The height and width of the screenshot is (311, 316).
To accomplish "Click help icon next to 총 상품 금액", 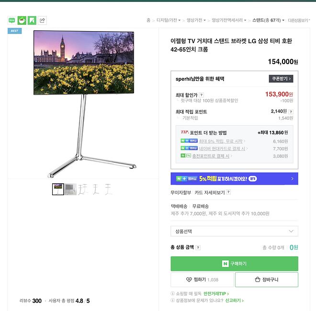I will 198,248.
